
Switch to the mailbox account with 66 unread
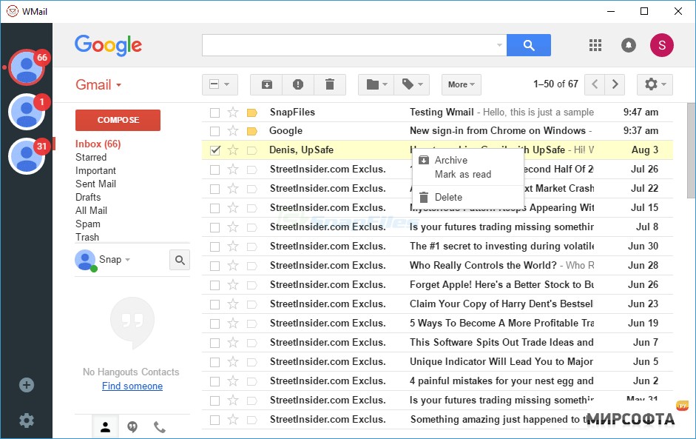pos(27,67)
